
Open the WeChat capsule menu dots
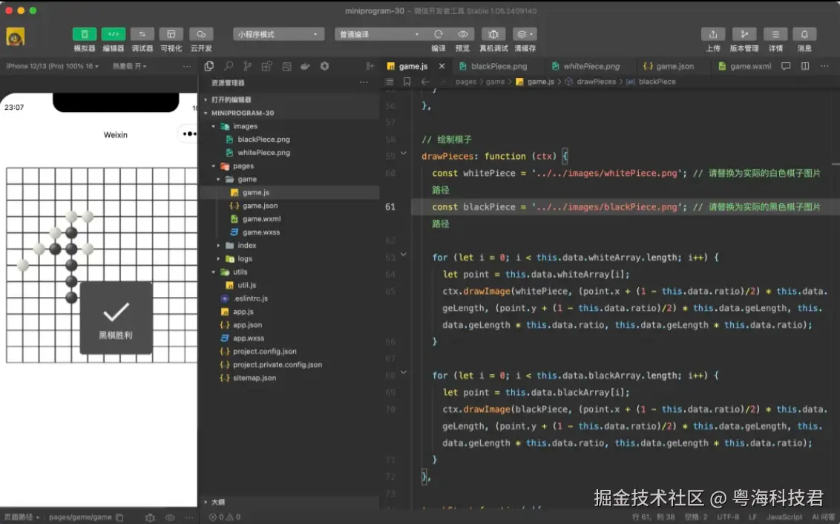point(189,134)
